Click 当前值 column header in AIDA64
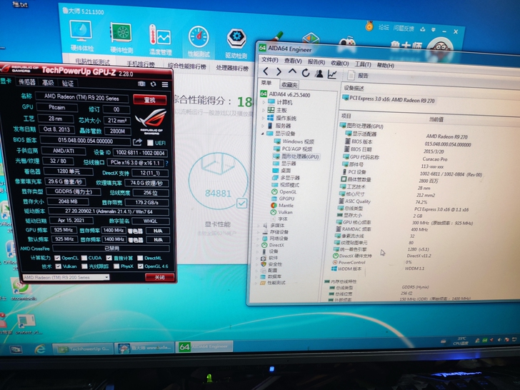The height and width of the screenshot is (390, 520). [436, 119]
